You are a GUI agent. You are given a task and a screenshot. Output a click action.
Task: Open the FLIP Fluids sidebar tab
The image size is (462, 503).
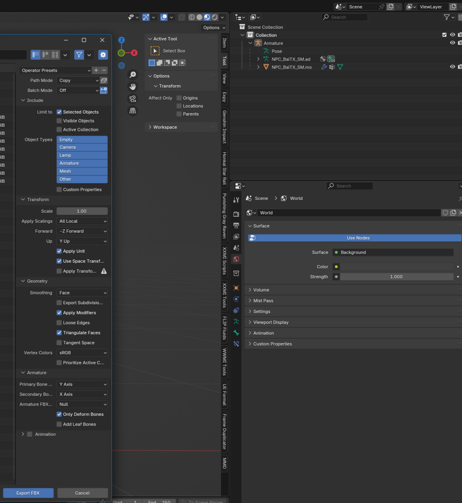(224, 328)
